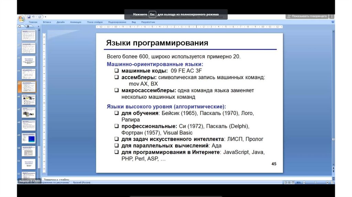Click the Показывать говорящего button
This screenshot has height=197, width=352.
[307, 16]
